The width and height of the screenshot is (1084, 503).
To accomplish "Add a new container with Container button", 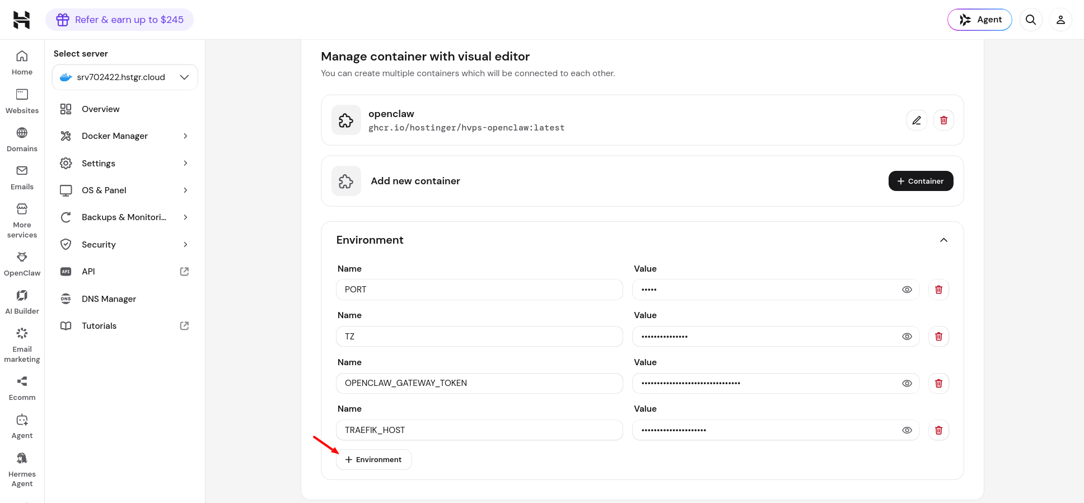I will pyautogui.click(x=921, y=181).
